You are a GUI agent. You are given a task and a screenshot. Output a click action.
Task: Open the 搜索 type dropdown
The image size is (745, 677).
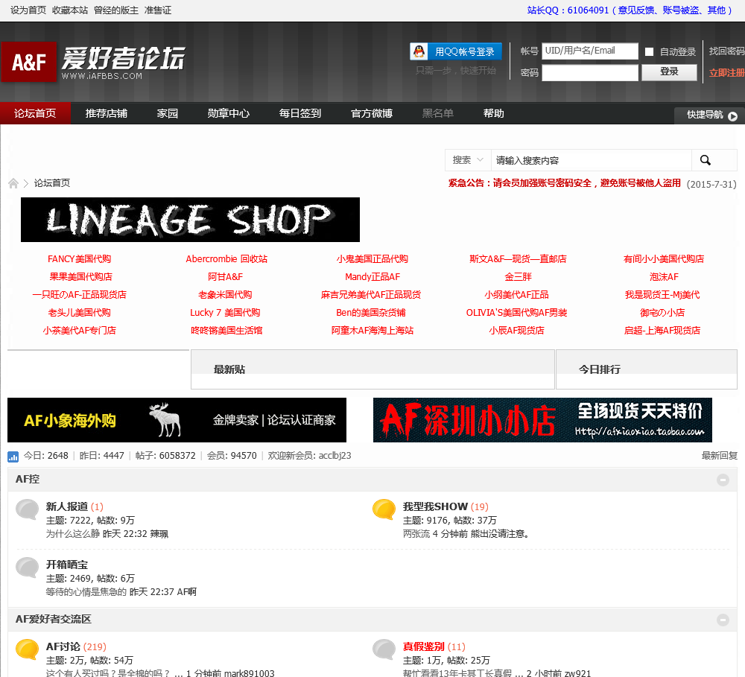[468, 160]
